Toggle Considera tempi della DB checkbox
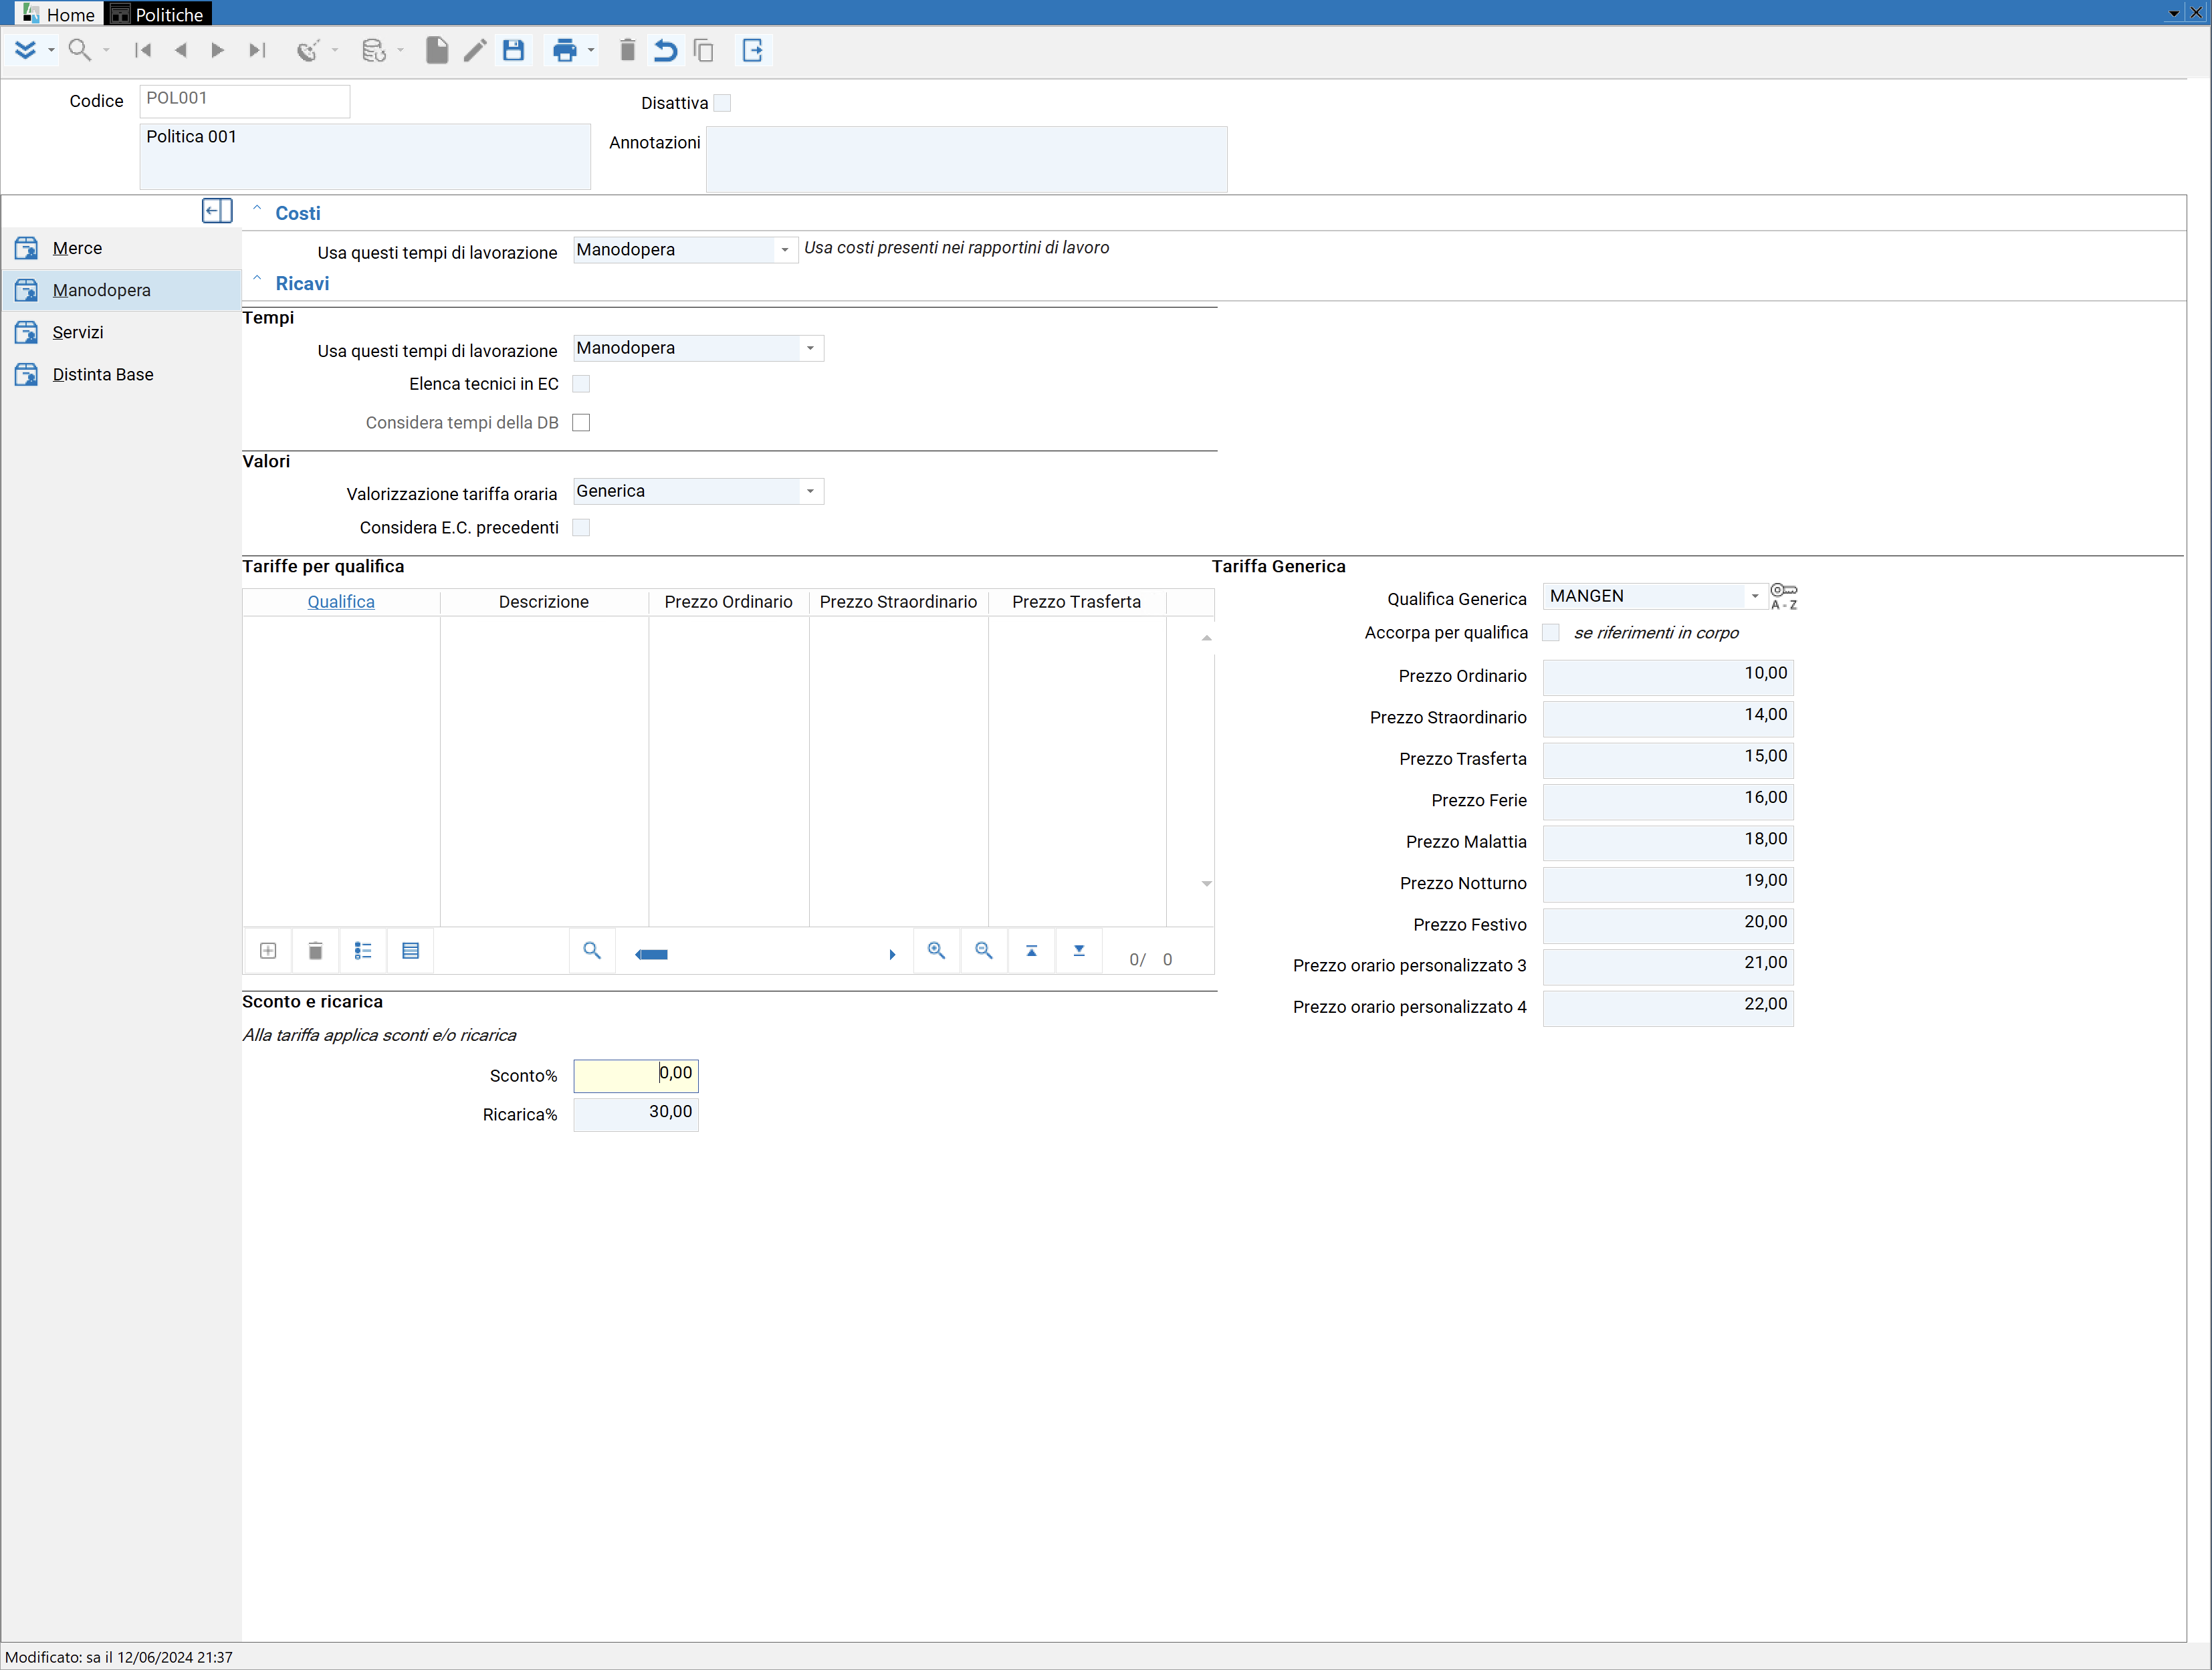 click(x=581, y=423)
